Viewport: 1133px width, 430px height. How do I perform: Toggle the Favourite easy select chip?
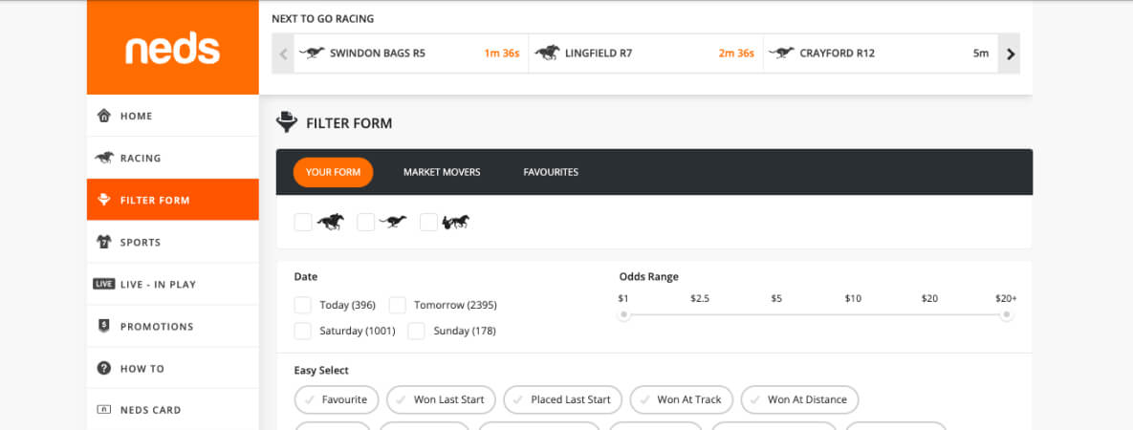337,399
